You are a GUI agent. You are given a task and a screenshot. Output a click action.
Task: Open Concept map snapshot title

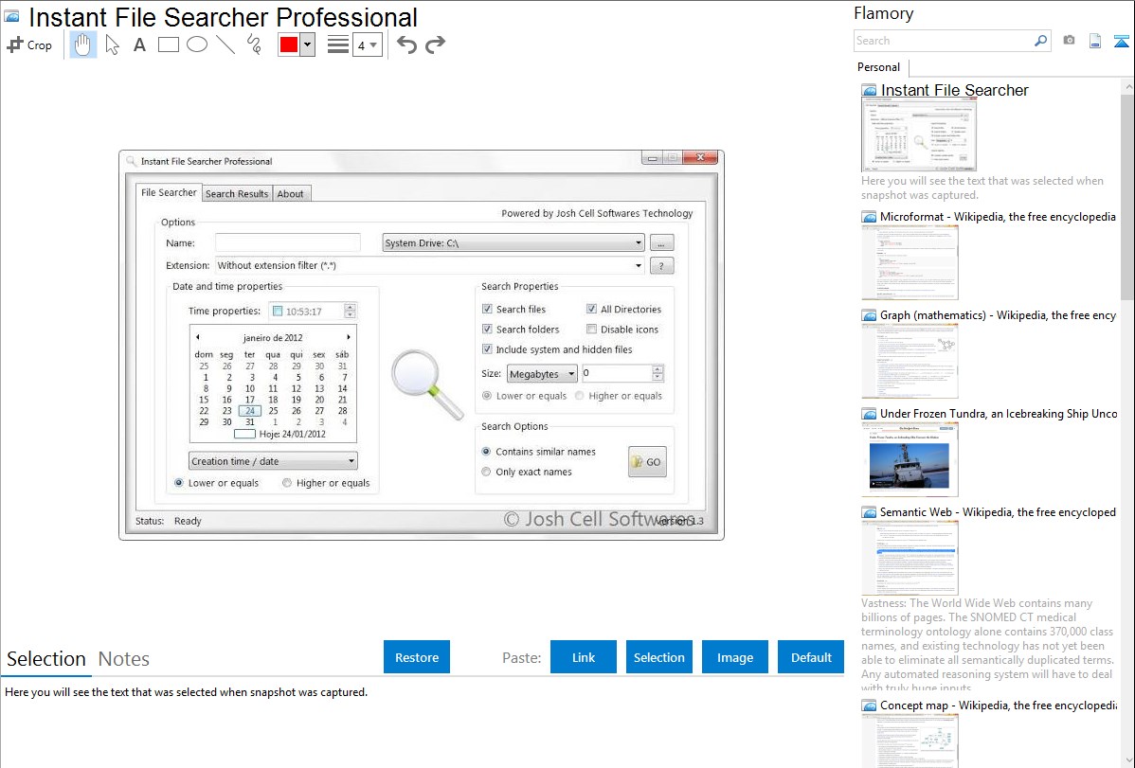[x=998, y=705]
